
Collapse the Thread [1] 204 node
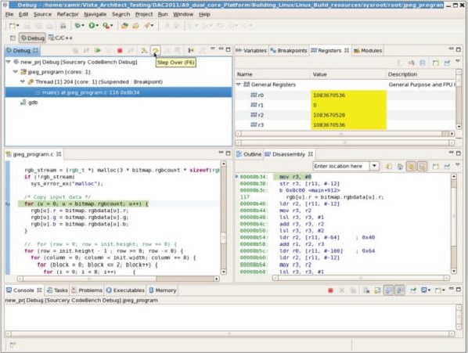coord(23,81)
